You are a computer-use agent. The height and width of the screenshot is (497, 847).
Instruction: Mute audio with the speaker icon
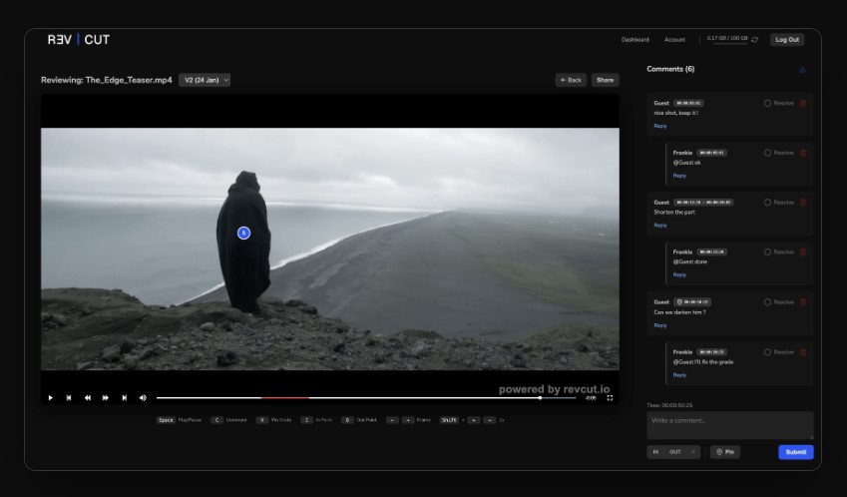click(x=143, y=398)
